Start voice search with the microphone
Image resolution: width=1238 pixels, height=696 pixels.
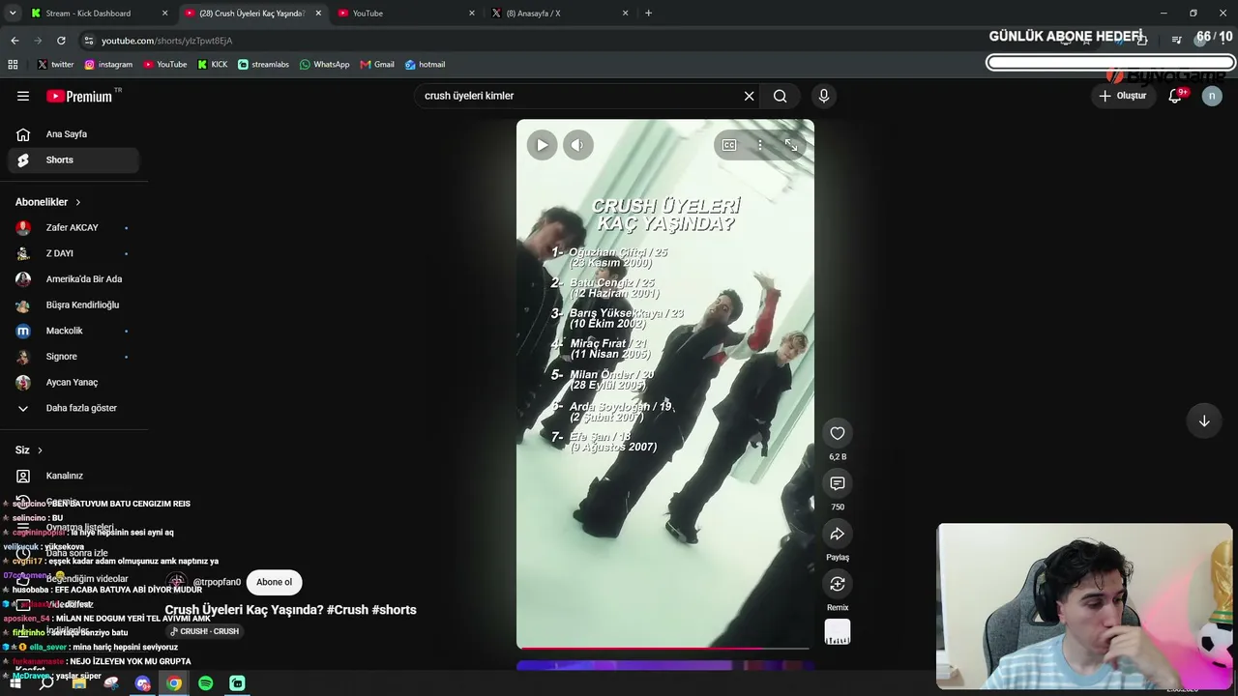[x=824, y=96]
